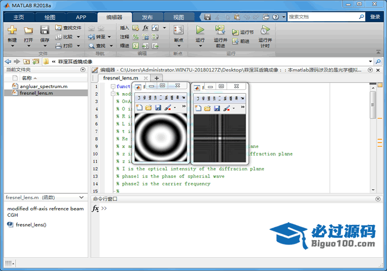The width and height of the screenshot is (387, 271).
Task: Click the navigate forward arrow icon
Action: click(x=17, y=61)
